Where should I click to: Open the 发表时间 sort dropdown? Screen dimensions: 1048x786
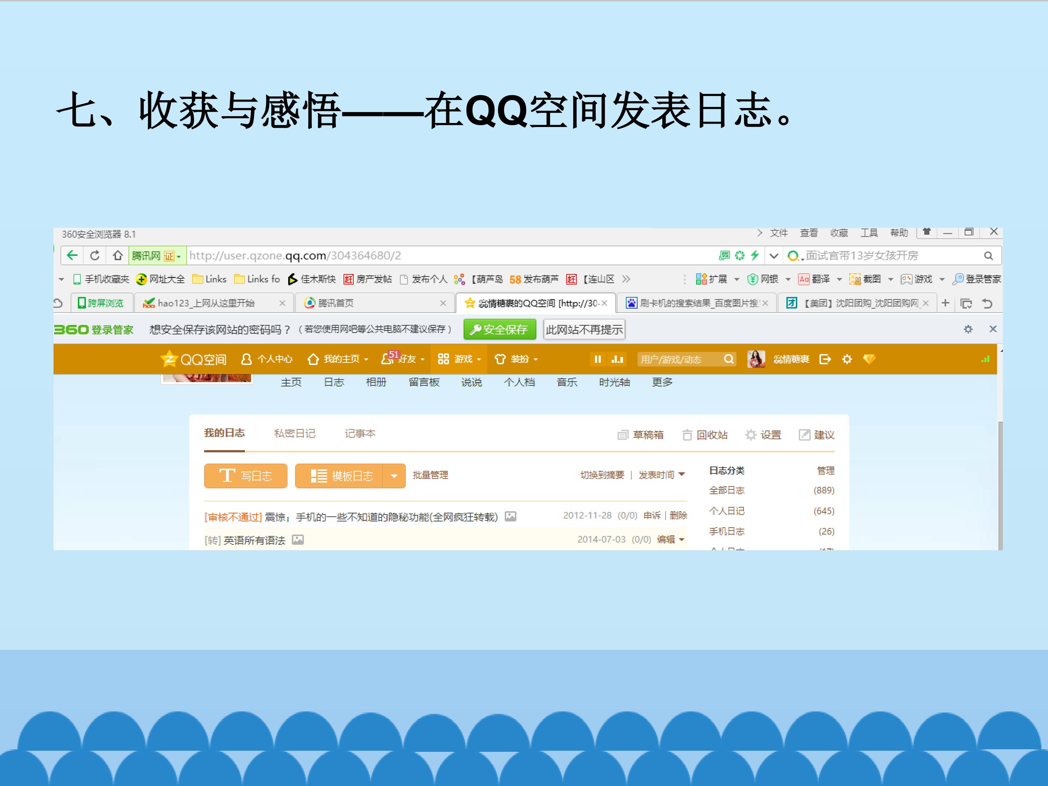(662, 475)
